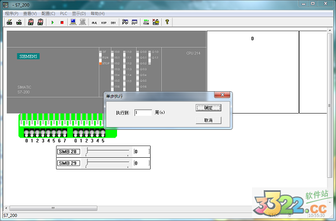Viewport: 336px width, 221px height.
Task: Open the PLC menu
Action: coord(63,13)
